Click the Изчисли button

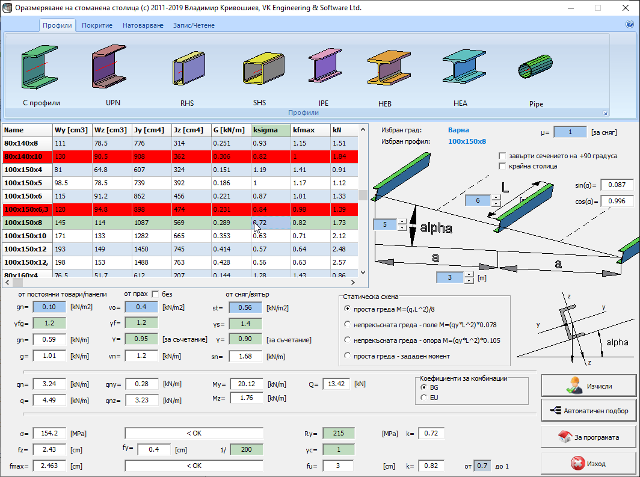(588, 384)
